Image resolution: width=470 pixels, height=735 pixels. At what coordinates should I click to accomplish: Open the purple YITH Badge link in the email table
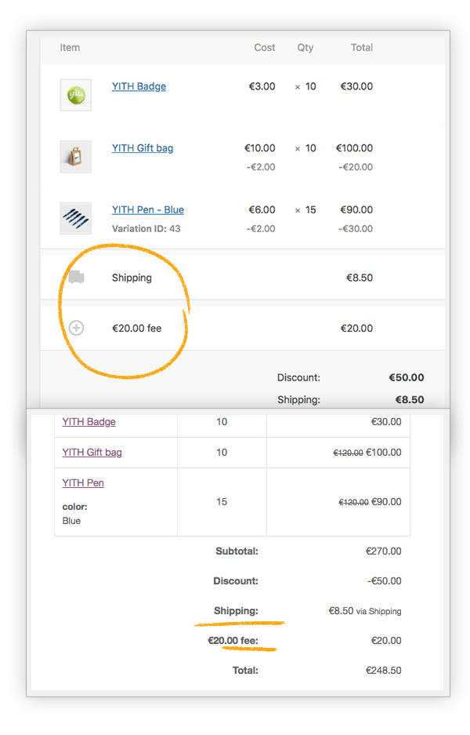pos(89,422)
